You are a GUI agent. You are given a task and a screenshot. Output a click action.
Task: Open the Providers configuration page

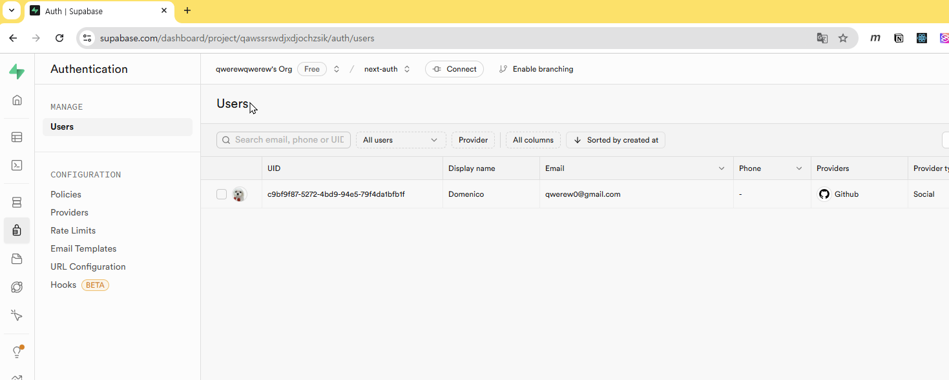pyautogui.click(x=69, y=212)
